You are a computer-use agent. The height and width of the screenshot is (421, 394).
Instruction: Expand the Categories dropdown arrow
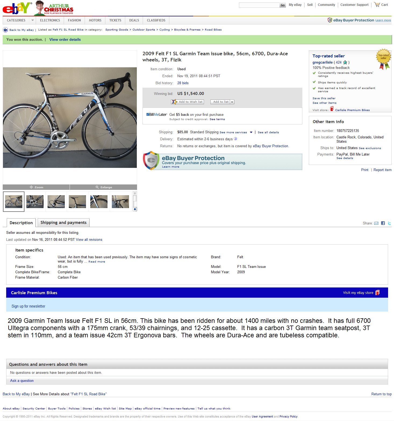point(33,20)
